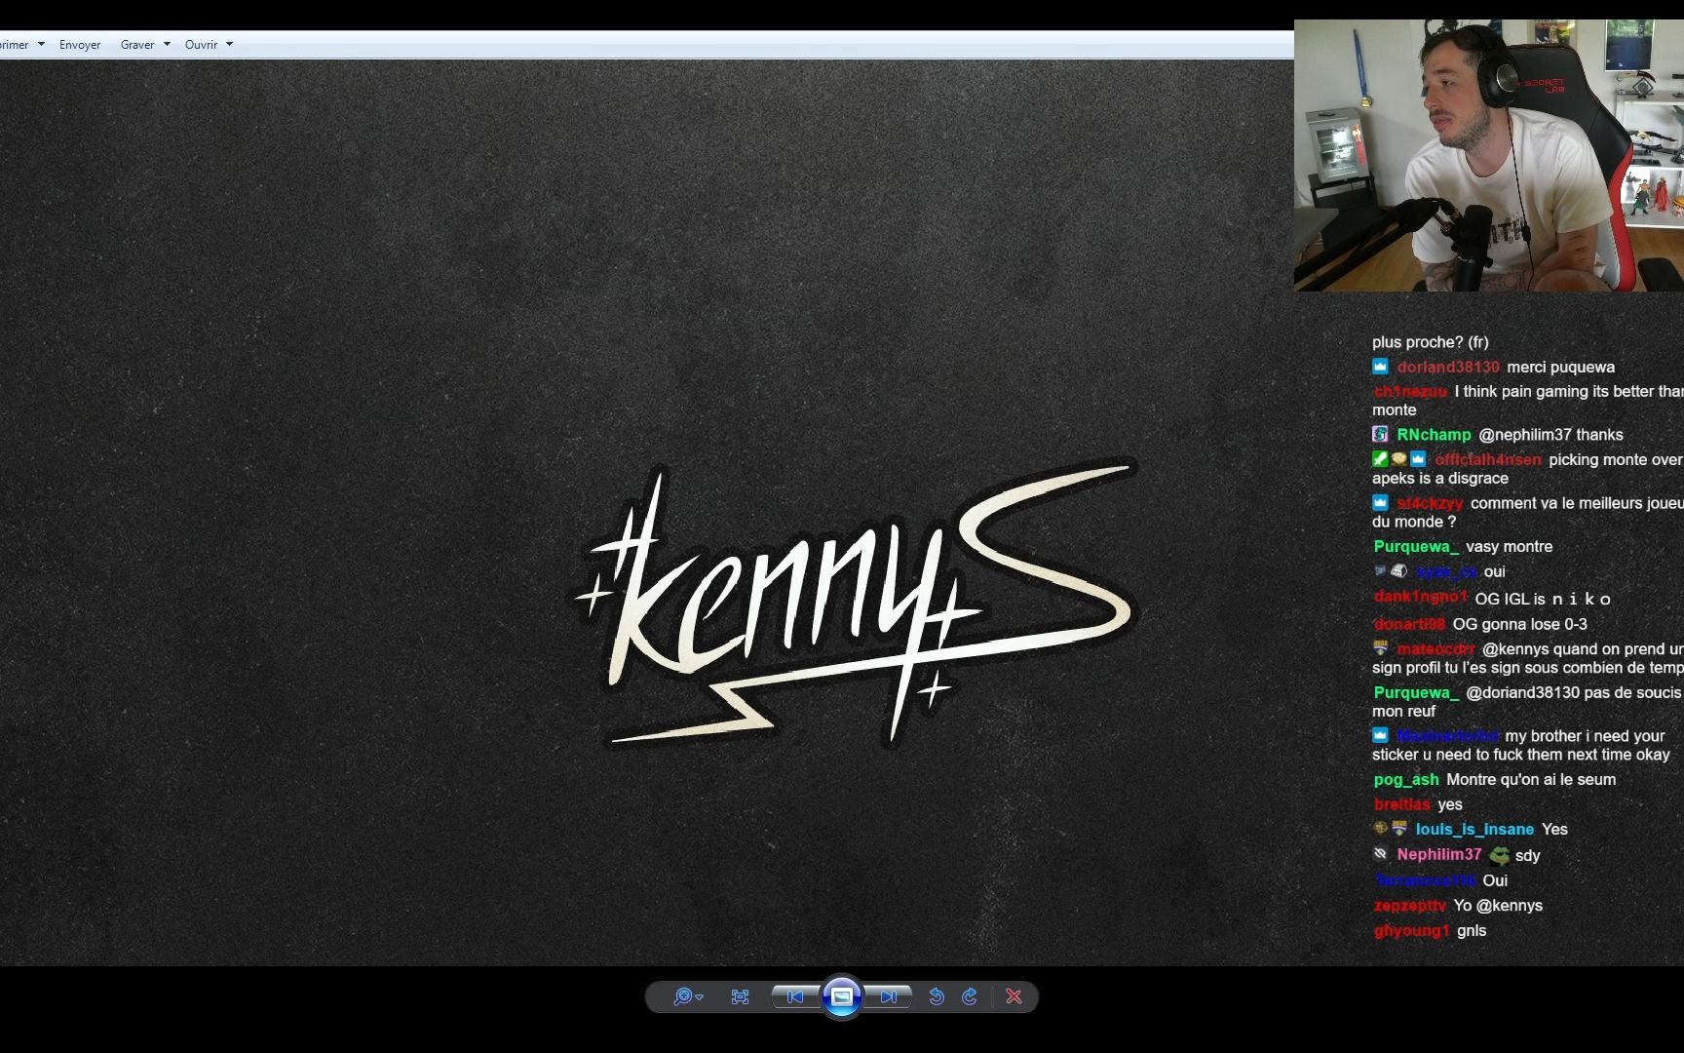Rotate the image clockwise

[x=970, y=996]
